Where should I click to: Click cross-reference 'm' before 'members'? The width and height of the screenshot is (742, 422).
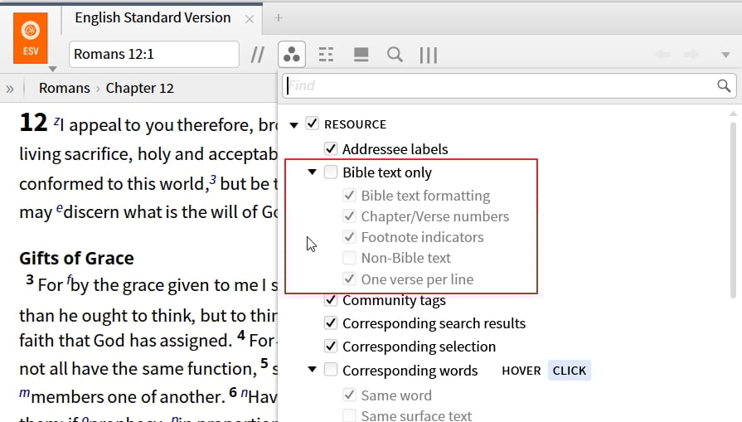(24, 393)
